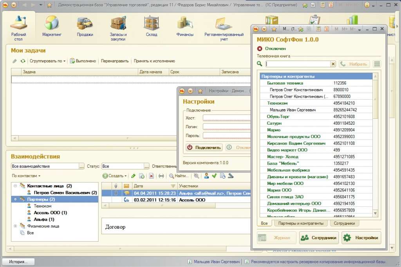Open the Маркетинг section
This screenshot has width=401, height=267.
(52, 26)
